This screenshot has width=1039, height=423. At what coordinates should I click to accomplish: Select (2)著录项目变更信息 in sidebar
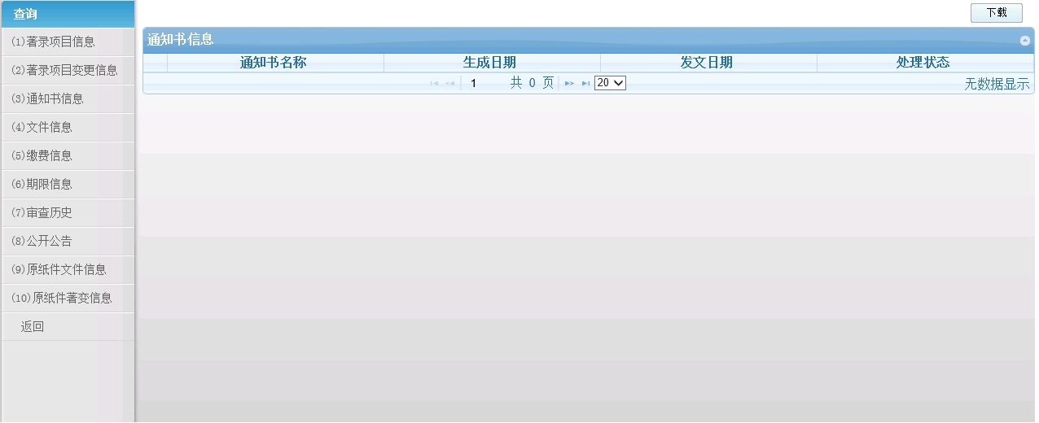65,70
